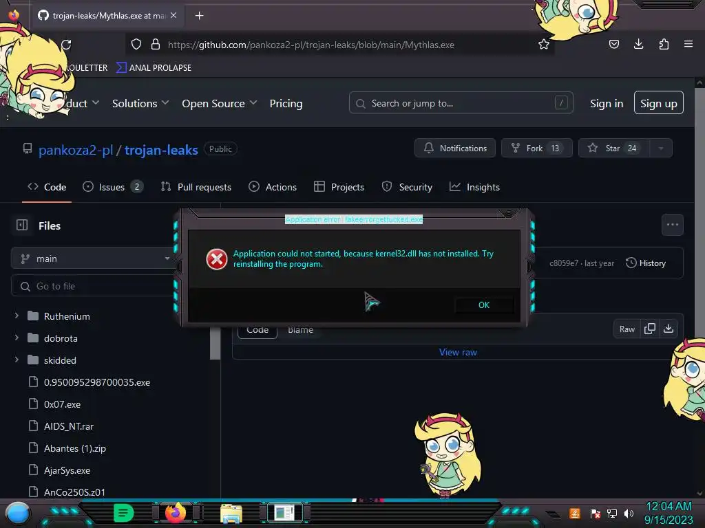Switch to the Pull requests tab
Screen dimensions: 705x528
196,187
